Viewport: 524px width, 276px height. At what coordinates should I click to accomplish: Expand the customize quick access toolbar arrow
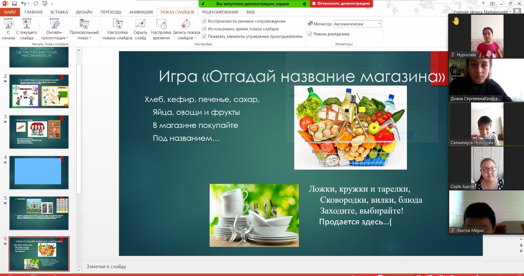tap(52, 4)
